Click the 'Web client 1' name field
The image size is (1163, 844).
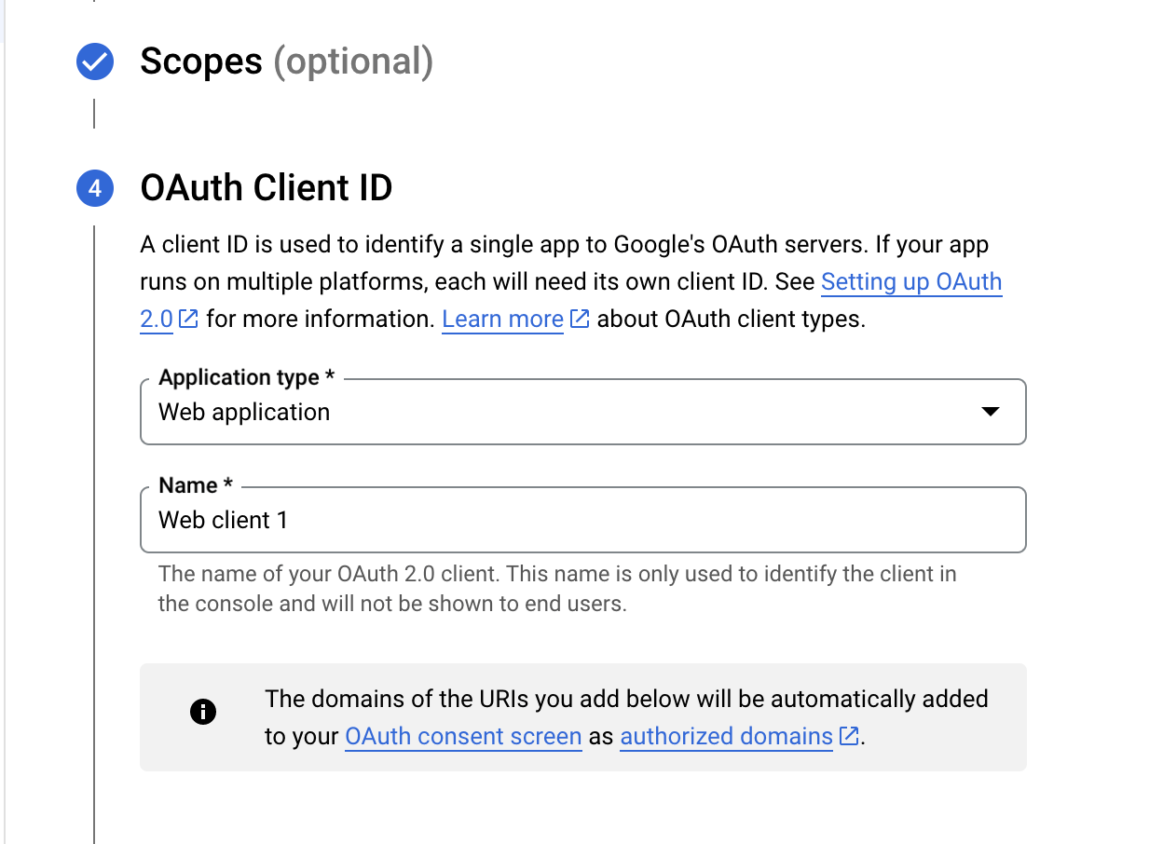[x=582, y=520]
